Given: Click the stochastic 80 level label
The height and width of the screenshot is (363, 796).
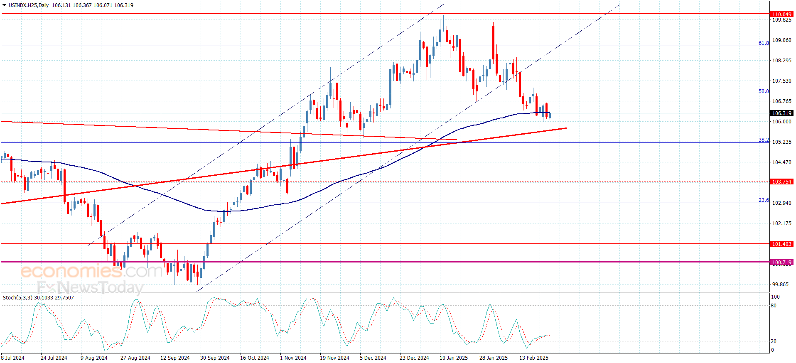Looking at the screenshot, I should [x=774, y=306].
